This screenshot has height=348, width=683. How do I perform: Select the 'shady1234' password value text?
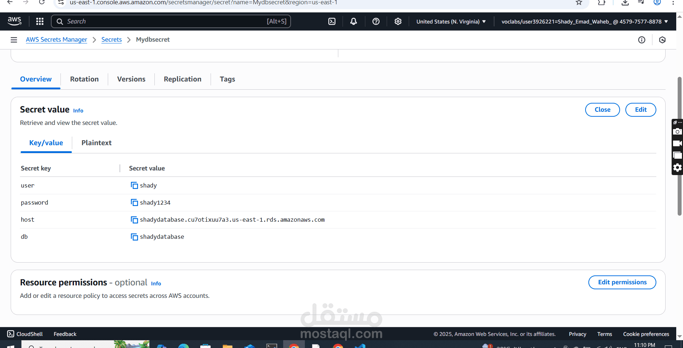click(x=155, y=202)
